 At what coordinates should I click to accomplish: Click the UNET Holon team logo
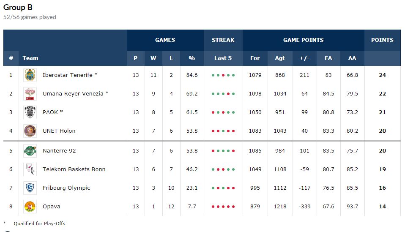point(30,131)
